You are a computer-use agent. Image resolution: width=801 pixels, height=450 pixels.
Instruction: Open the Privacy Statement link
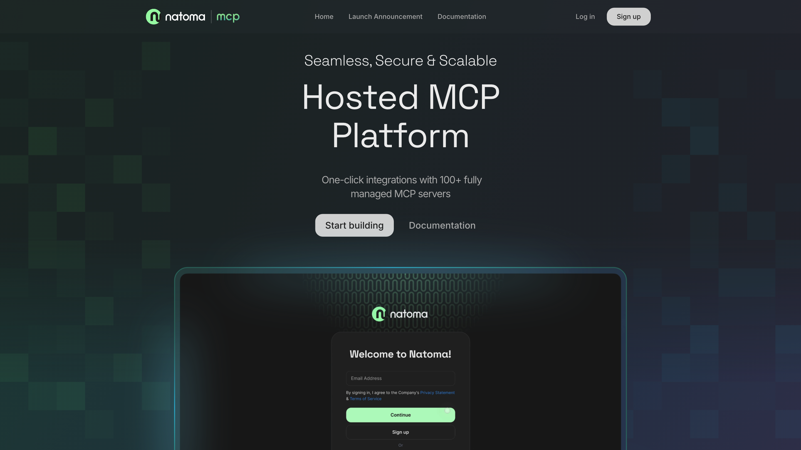tap(437, 392)
